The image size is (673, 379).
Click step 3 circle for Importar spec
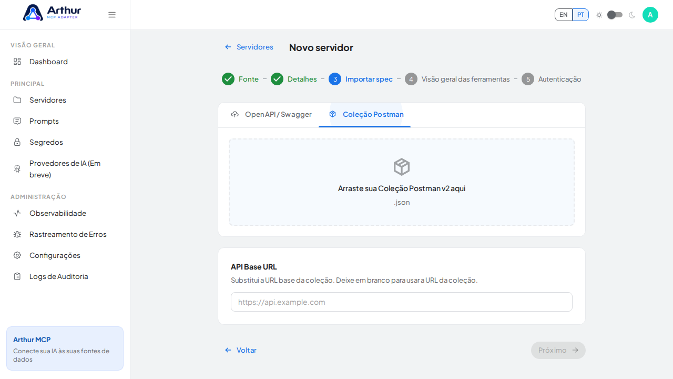point(335,79)
